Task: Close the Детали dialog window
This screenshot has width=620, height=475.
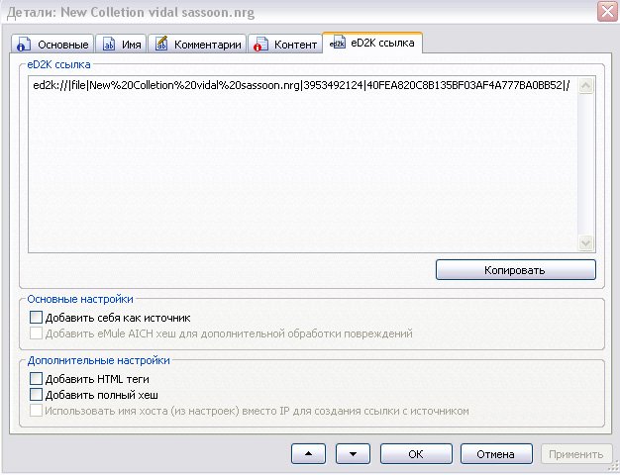Action: point(606,12)
